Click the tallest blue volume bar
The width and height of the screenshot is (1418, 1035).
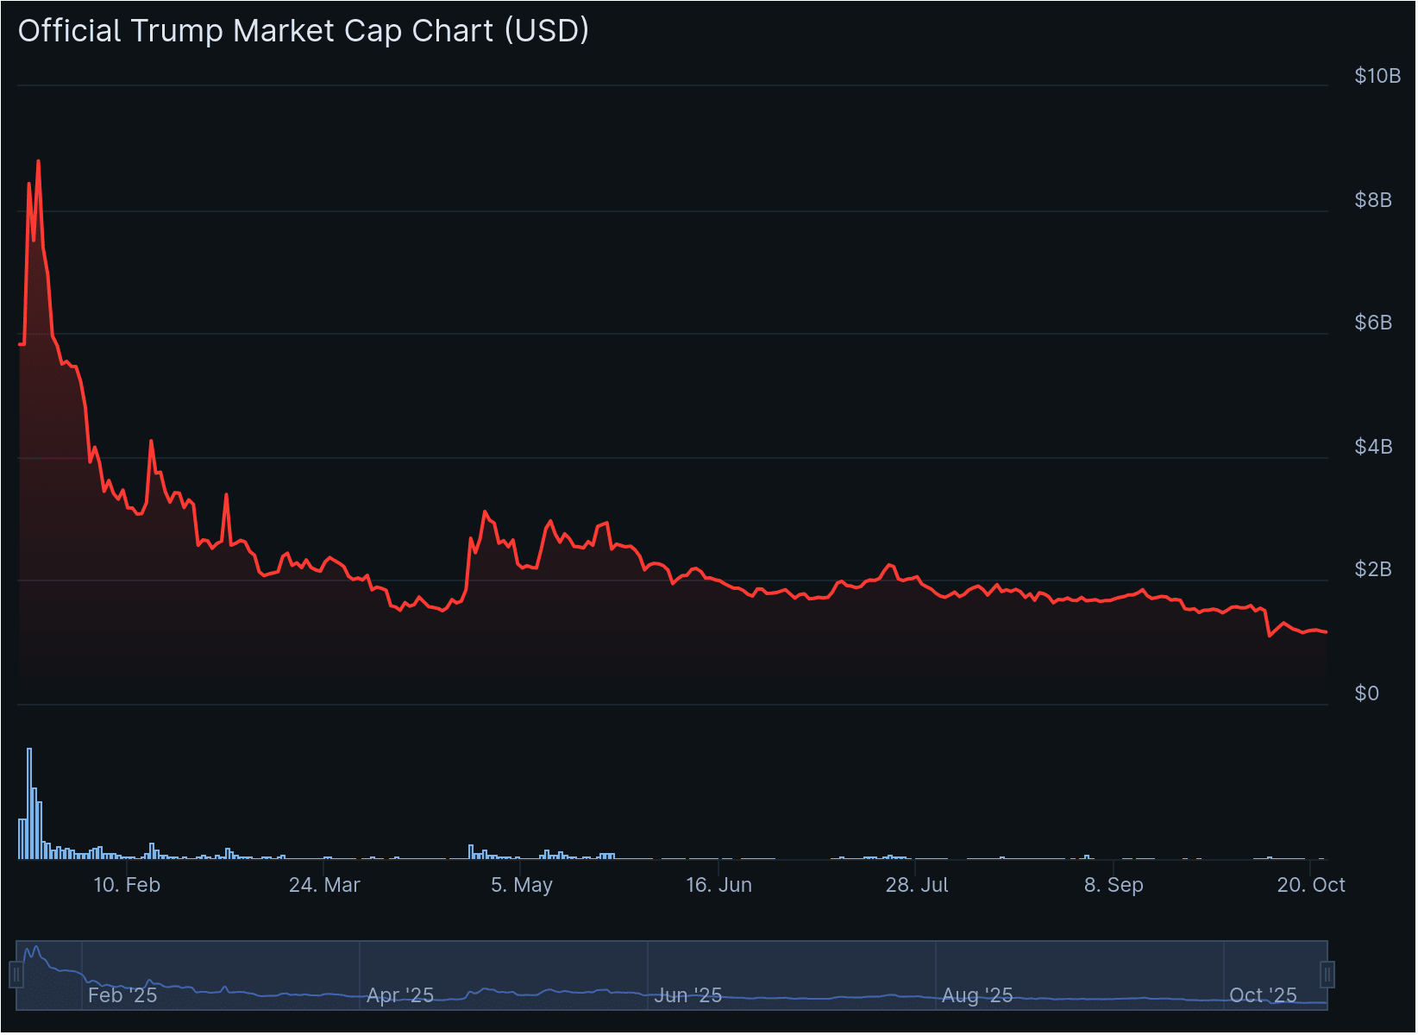29,802
